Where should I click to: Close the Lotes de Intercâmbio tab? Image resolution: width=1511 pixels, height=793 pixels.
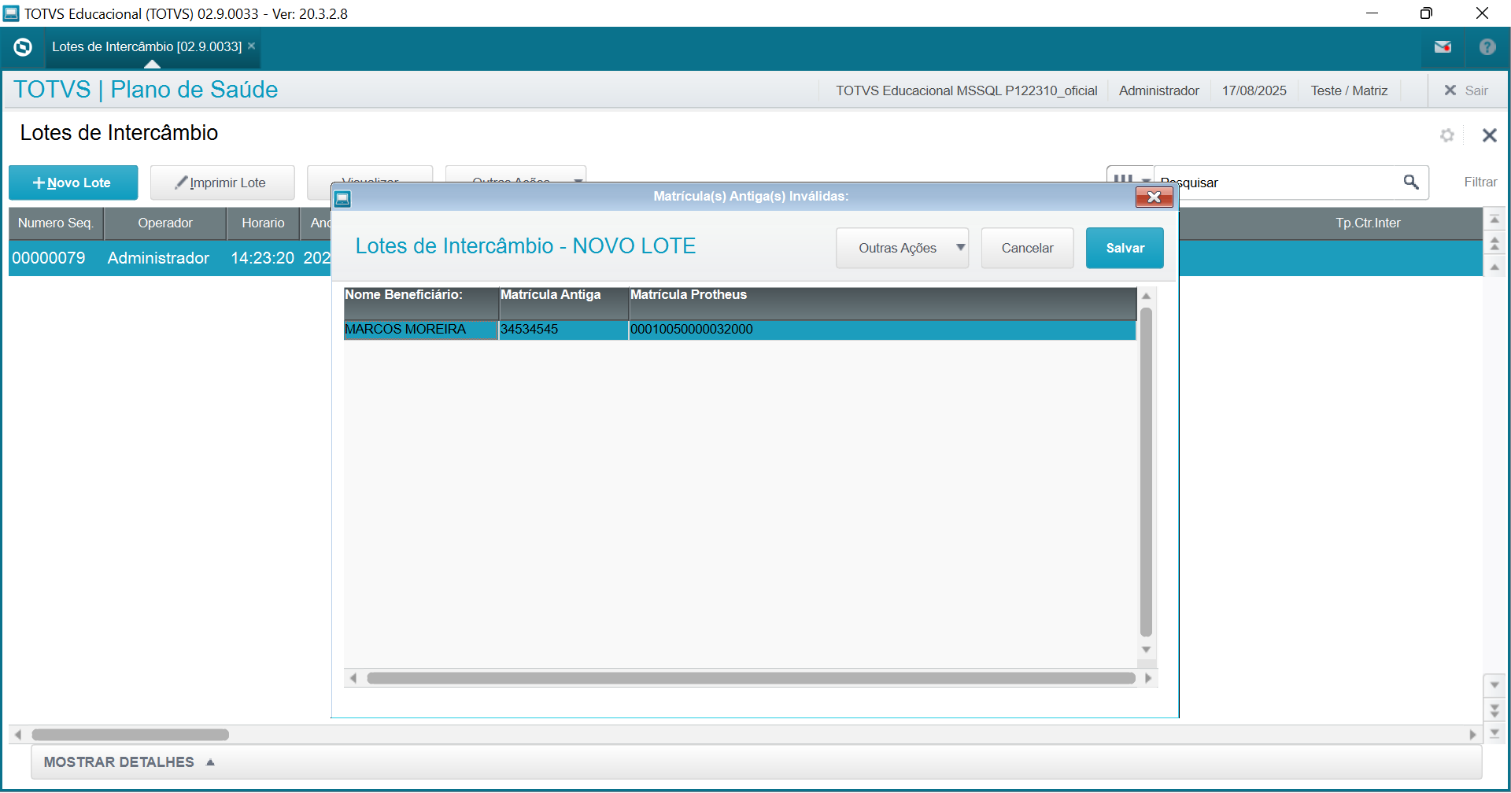(x=252, y=46)
